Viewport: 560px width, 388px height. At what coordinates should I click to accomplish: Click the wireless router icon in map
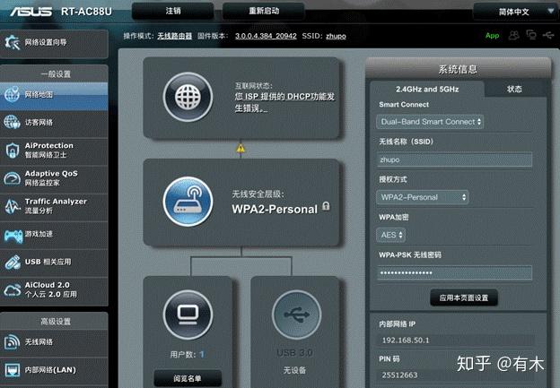point(188,202)
